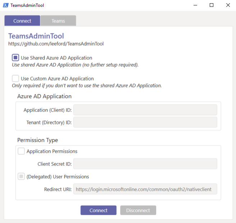The image size is (236, 223).
Task: Focus the Tenant (Directory) ID field
Action: [145, 122]
